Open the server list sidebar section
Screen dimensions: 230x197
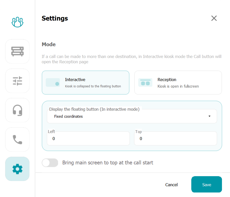point(17,51)
